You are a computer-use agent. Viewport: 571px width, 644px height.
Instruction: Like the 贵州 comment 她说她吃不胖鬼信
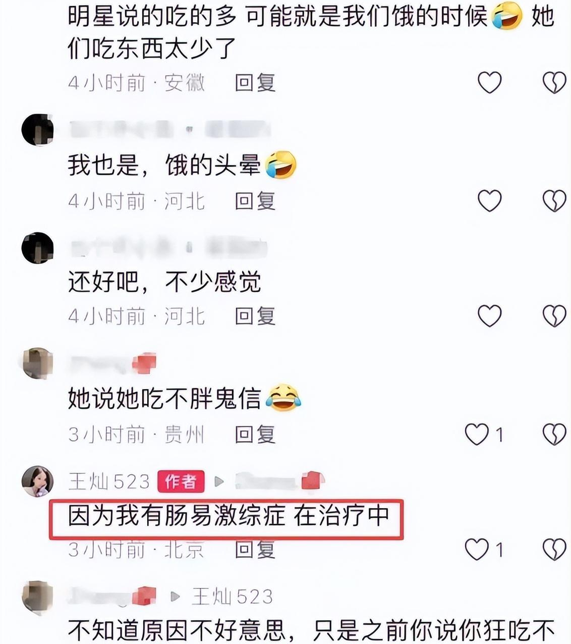(477, 434)
